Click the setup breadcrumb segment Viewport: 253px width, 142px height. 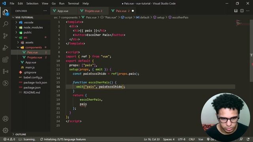pos(159,17)
